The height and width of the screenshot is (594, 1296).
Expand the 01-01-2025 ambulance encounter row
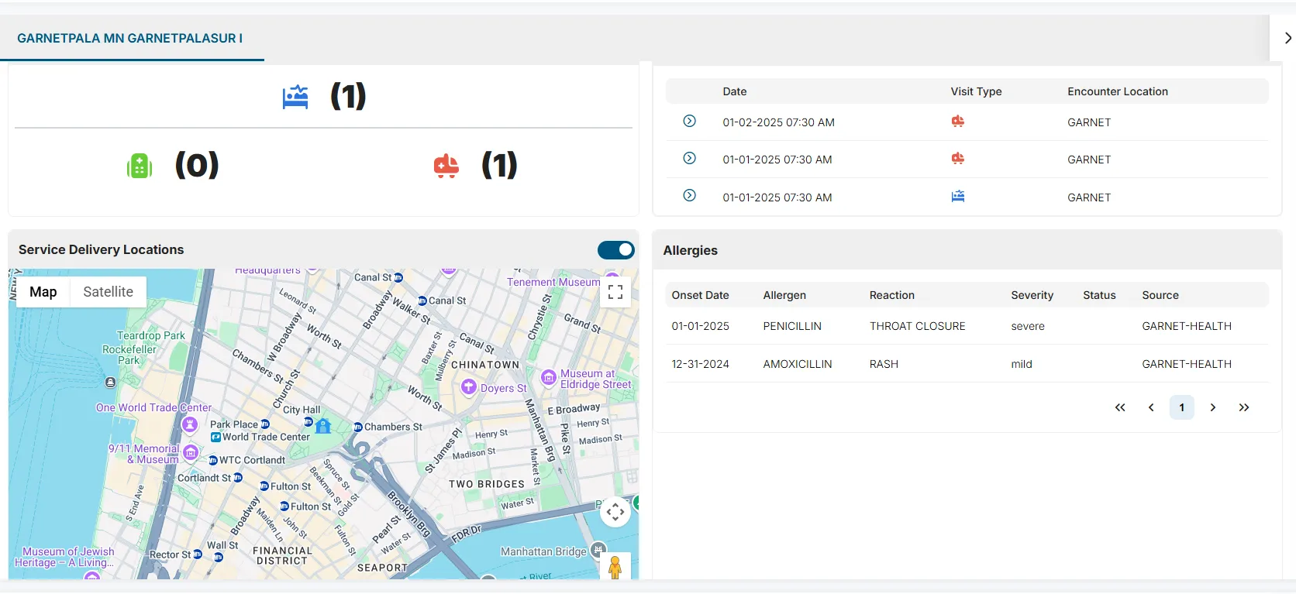pos(689,158)
